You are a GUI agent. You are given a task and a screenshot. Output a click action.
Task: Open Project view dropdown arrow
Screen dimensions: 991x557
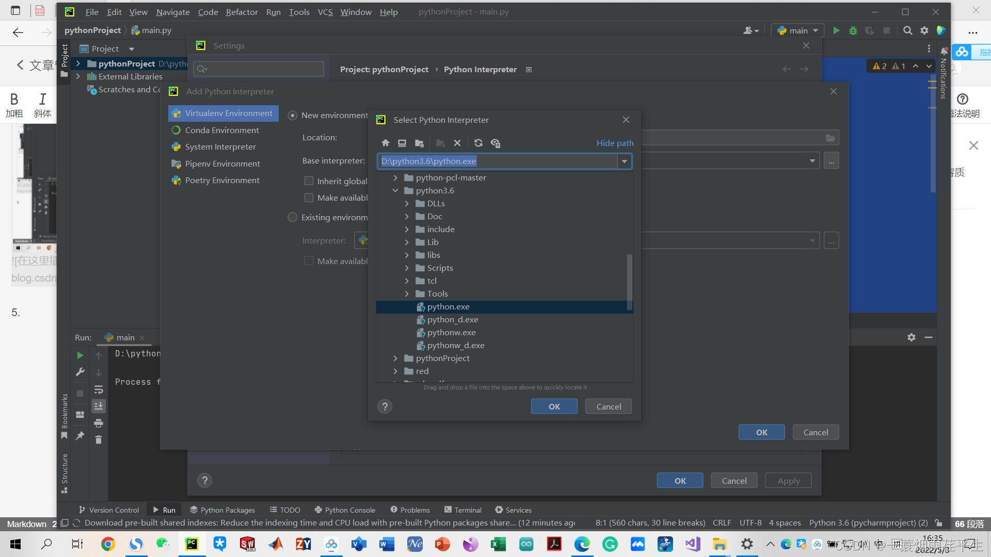[x=132, y=49]
